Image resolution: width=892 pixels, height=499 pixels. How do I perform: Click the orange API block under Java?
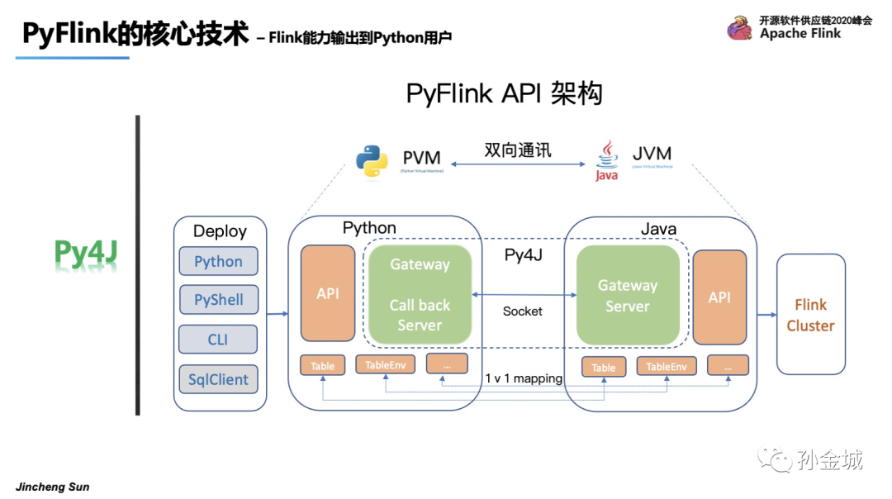(x=721, y=293)
